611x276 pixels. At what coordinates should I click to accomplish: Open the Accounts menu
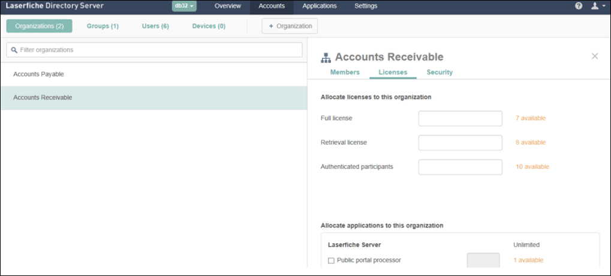pos(272,7)
